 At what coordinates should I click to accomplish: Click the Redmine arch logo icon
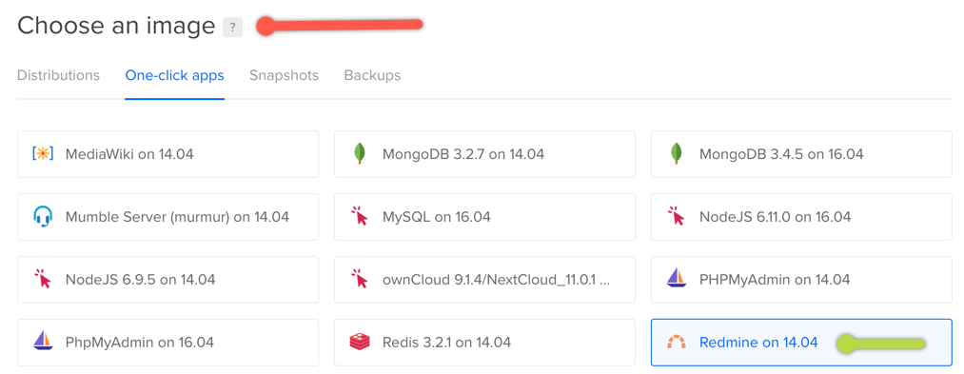pos(677,343)
